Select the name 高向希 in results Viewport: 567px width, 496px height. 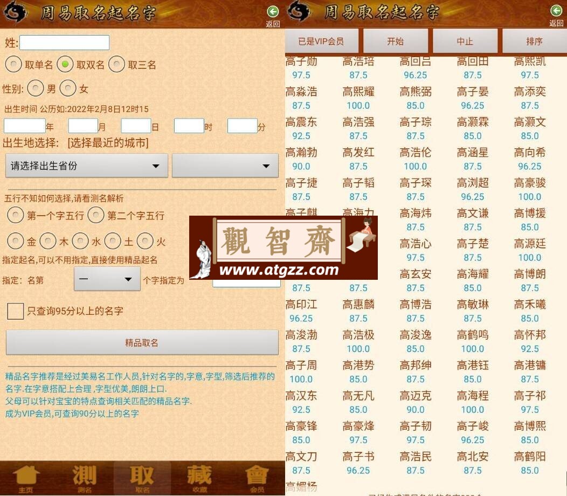pyautogui.click(x=530, y=153)
